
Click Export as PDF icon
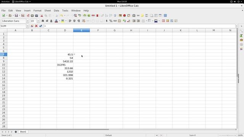click(x=28, y=16)
